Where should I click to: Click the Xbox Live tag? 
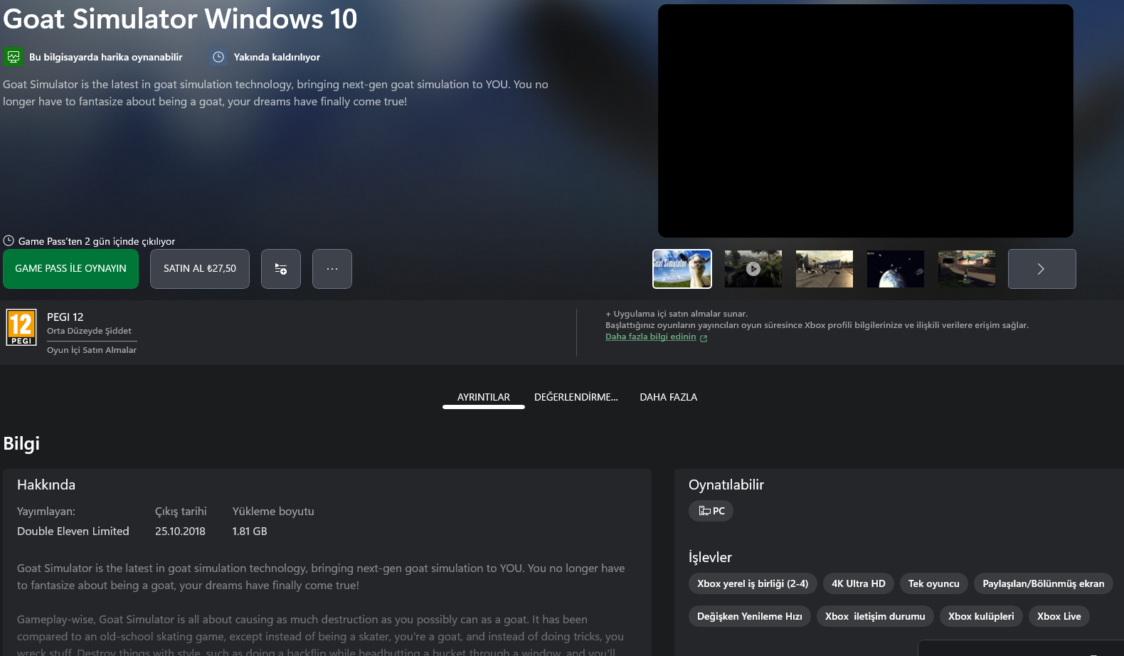click(x=1059, y=616)
